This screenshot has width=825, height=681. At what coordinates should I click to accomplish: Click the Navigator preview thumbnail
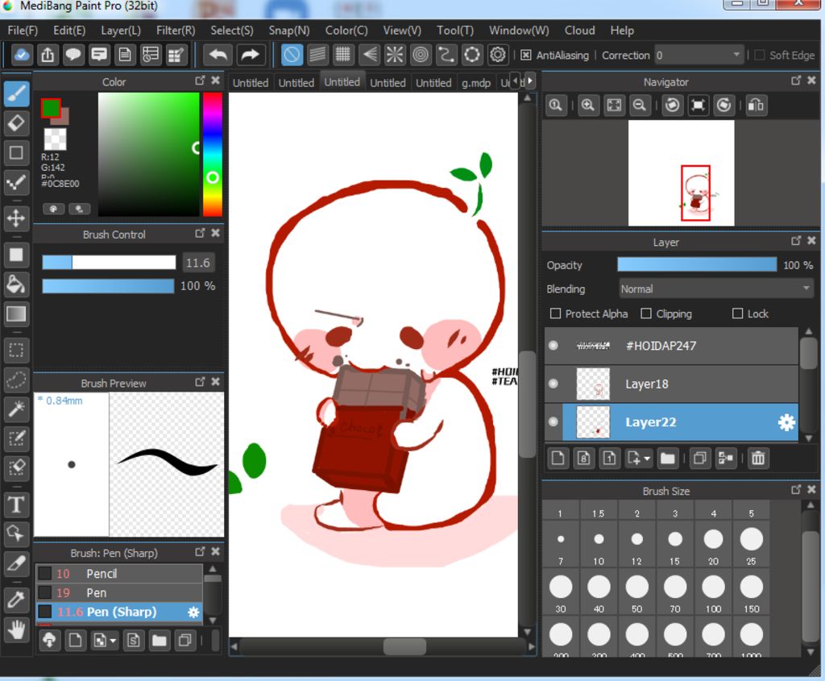click(x=682, y=172)
